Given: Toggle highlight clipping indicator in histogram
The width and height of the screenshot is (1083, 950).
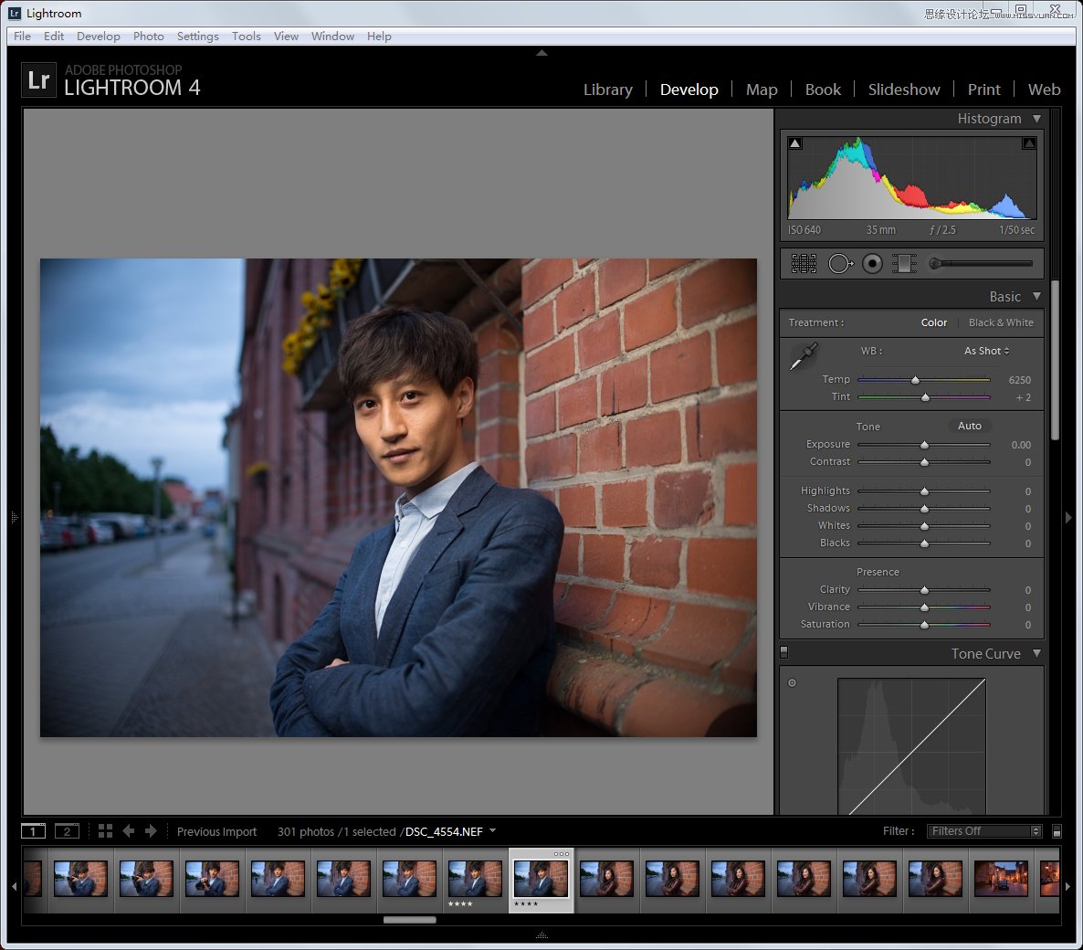Looking at the screenshot, I should 1029,143.
